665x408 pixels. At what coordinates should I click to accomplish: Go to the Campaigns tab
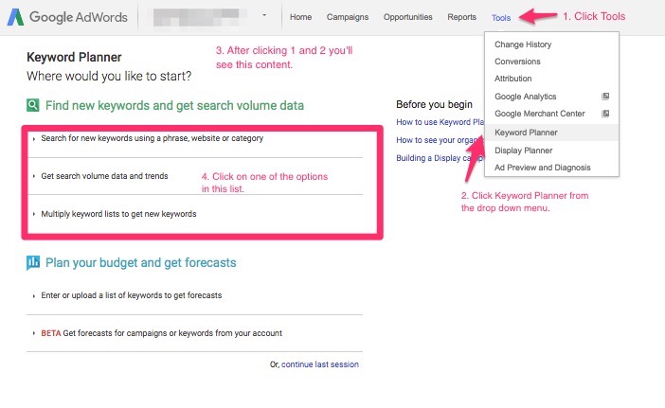[x=348, y=17]
